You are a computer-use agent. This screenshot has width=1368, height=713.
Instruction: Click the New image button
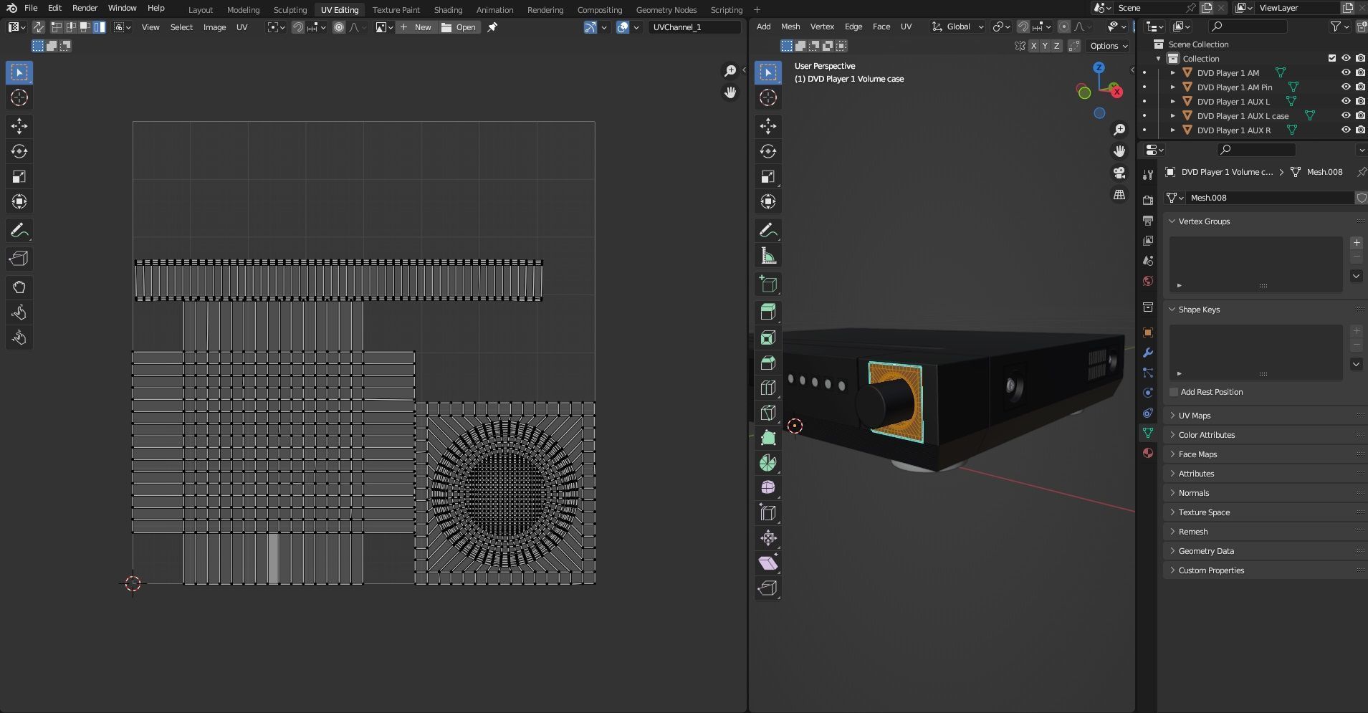(416, 27)
